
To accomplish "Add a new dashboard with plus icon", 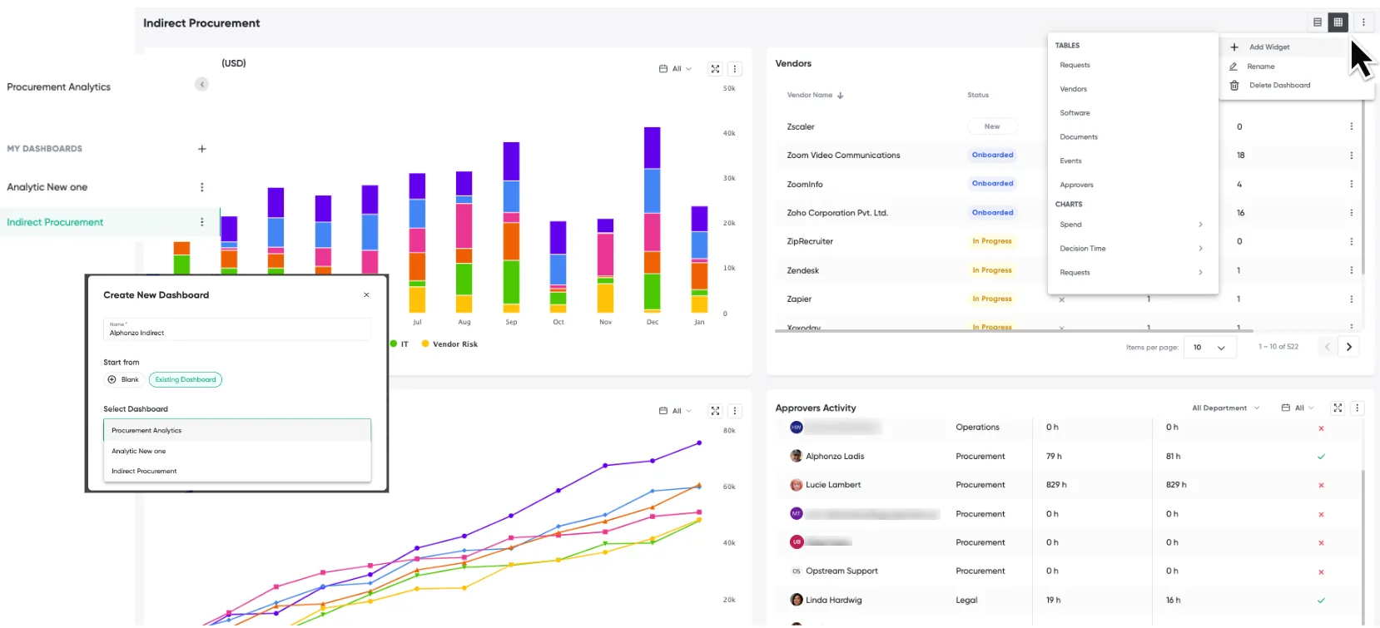I will click(x=201, y=149).
